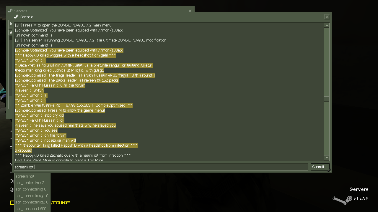Click the line '*SPEC* Smon : not abuse man wtf'

pos(46,140)
